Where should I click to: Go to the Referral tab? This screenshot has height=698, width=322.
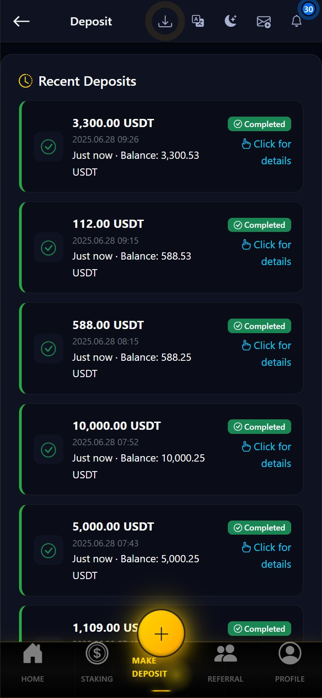tap(225, 663)
